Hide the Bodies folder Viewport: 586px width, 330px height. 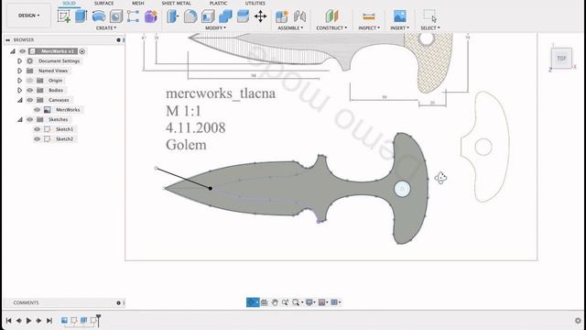pos(30,90)
